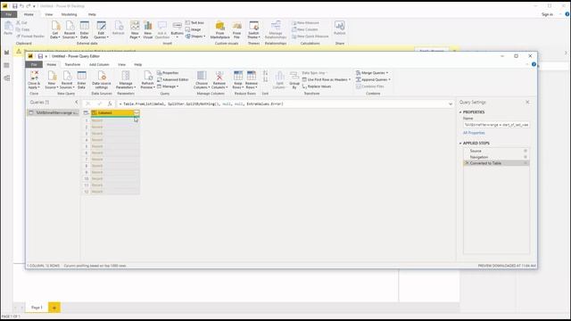Open Modeling tab in Power BI Desktop

[x=69, y=14]
